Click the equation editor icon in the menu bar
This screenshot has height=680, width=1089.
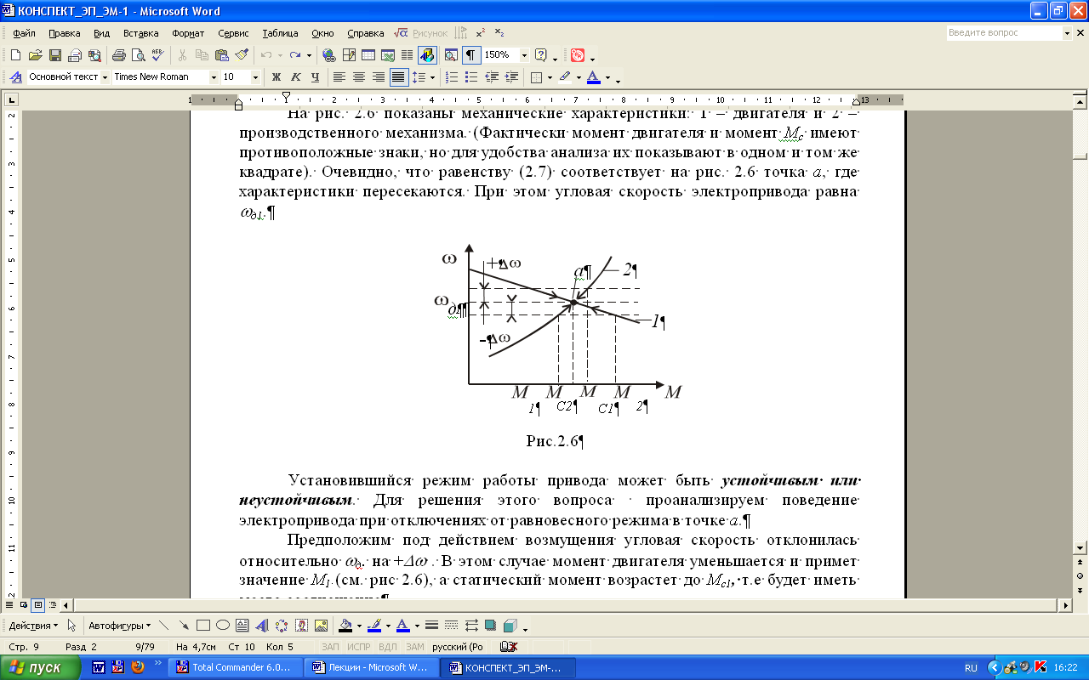tap(402, 33)
